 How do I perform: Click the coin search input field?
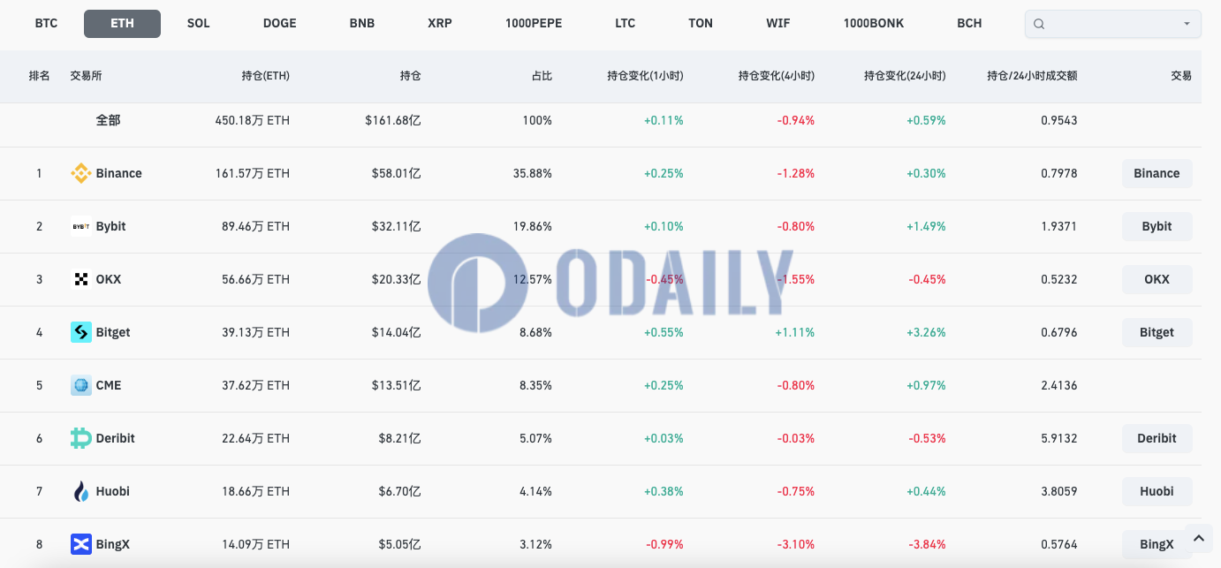point(1112,24)
